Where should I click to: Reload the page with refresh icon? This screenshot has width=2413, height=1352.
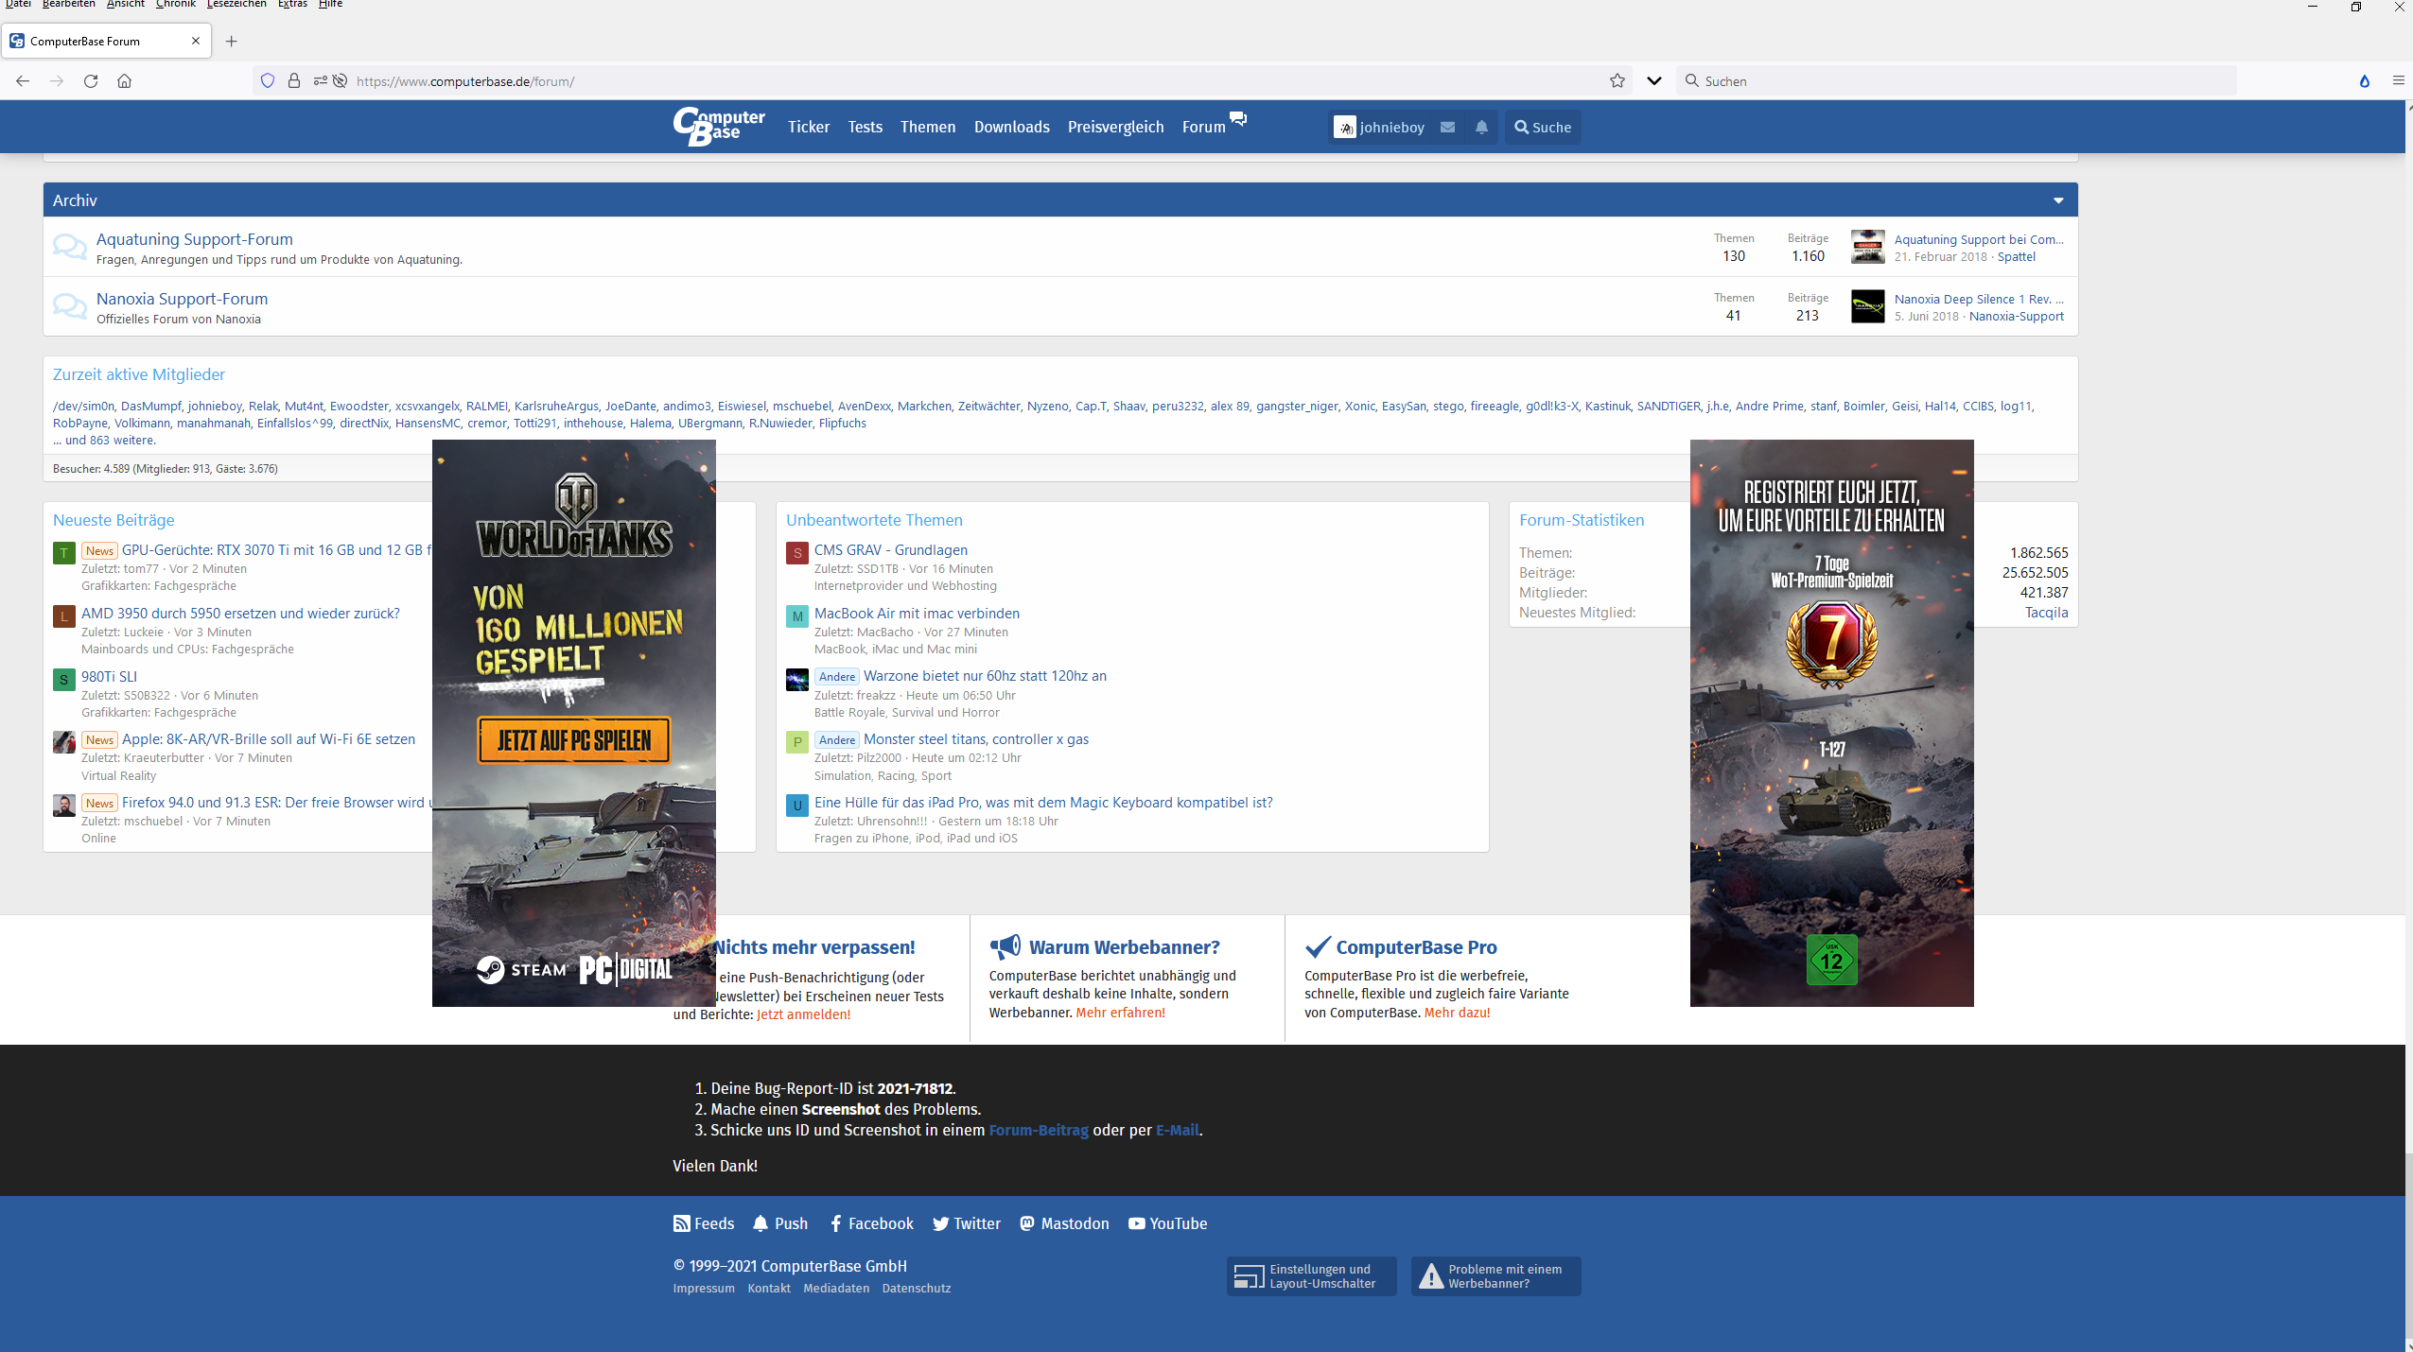(x=91, y=81)
